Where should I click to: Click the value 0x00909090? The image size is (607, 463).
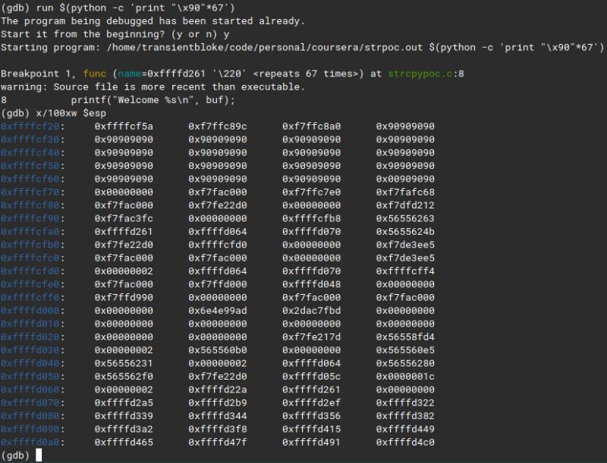click(x=405, y=179)
